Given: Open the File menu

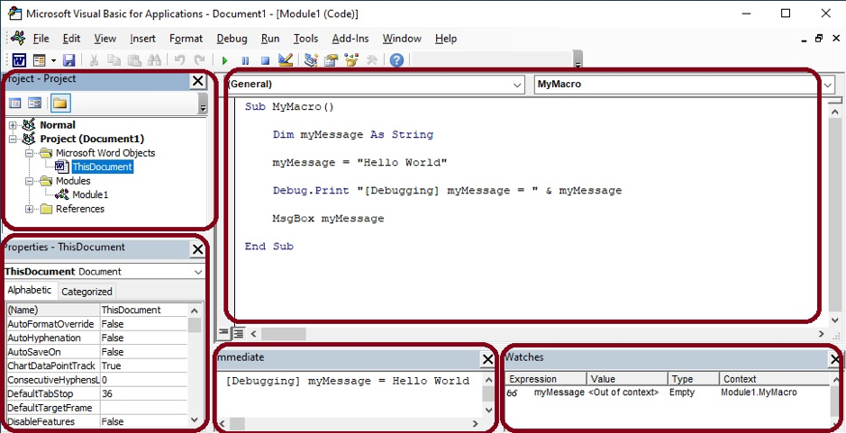Looking at the screenshot, I should coord(41,39).
